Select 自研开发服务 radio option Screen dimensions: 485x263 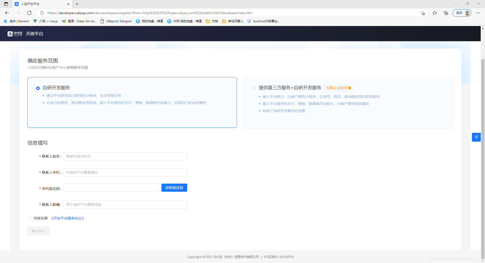pos(38,88)
